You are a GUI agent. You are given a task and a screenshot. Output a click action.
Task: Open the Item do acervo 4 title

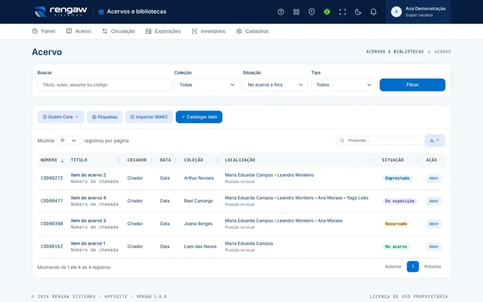pyautogui.click(x=88, y=198)
